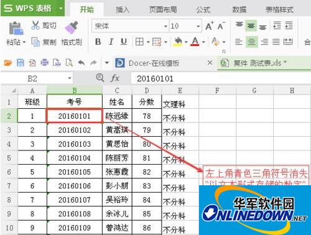The image size is (311, 235).
Task: Click justify alignment icon
Action: coord(276,42)
